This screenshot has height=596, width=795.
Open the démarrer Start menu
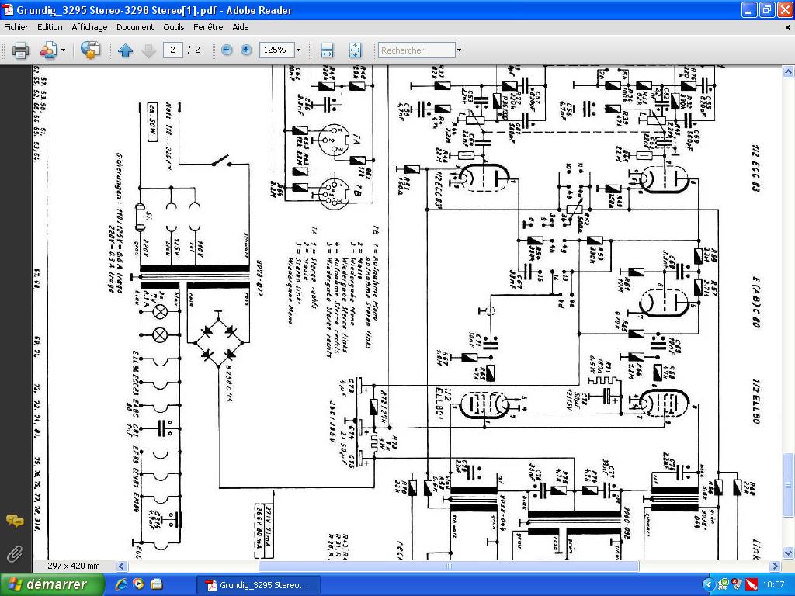(x=52, y=584)
